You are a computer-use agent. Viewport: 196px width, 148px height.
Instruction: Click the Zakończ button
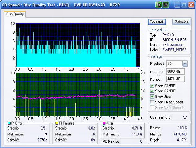[181, 22]
